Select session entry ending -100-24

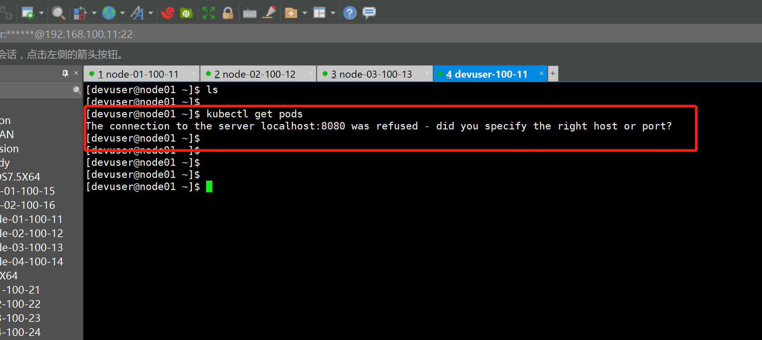(x=20, y=332)
